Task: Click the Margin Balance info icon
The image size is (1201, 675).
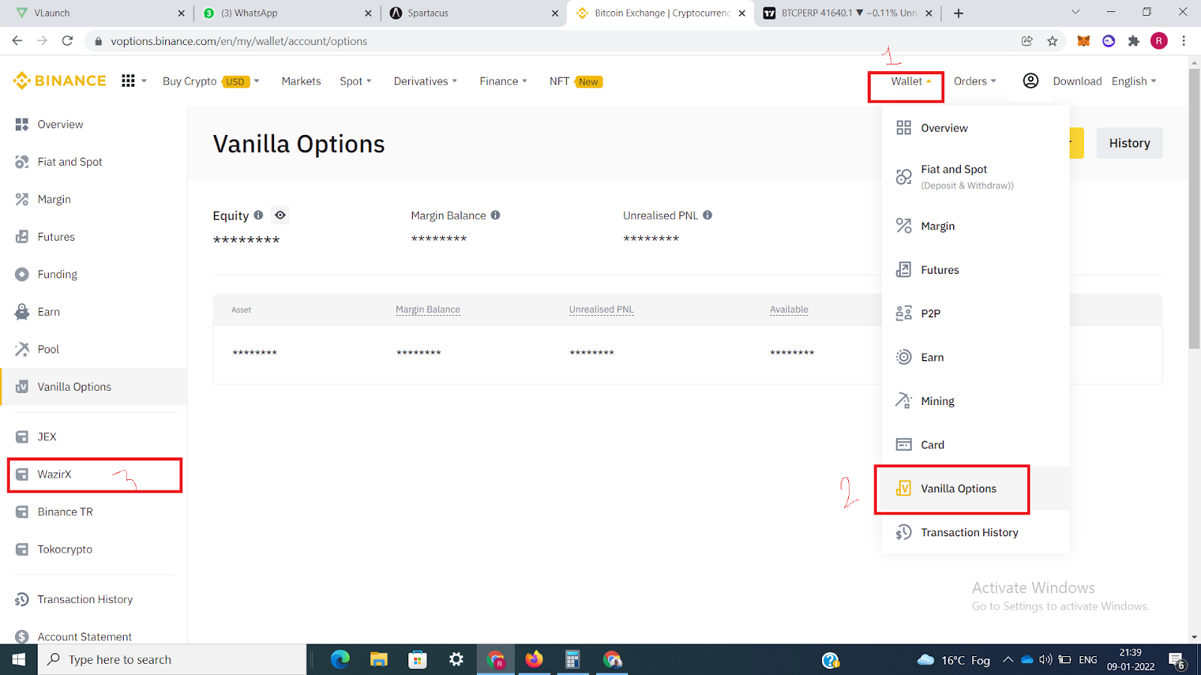Action: coord(495,215)
